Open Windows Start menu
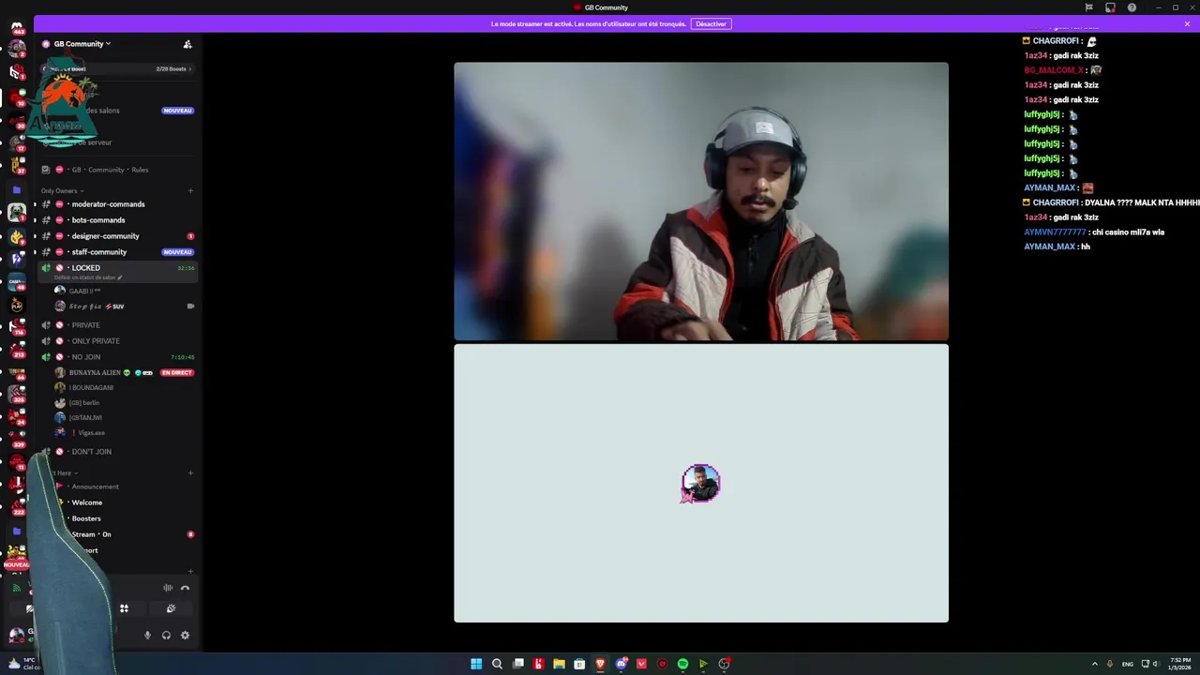This screenshot has height=675, width=1200. 476,664
